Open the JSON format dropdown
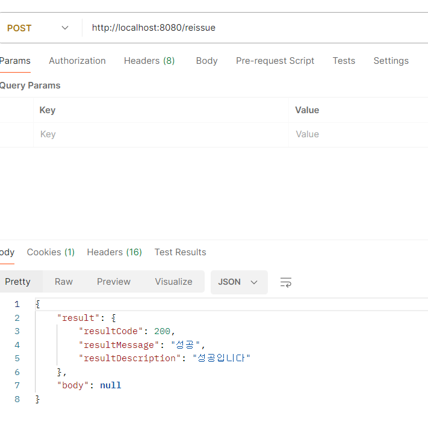This screenshot has height=422, width=428. (238, 282)
